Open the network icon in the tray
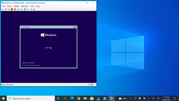Viewport: 179px width, 101px height. [149, 98]
